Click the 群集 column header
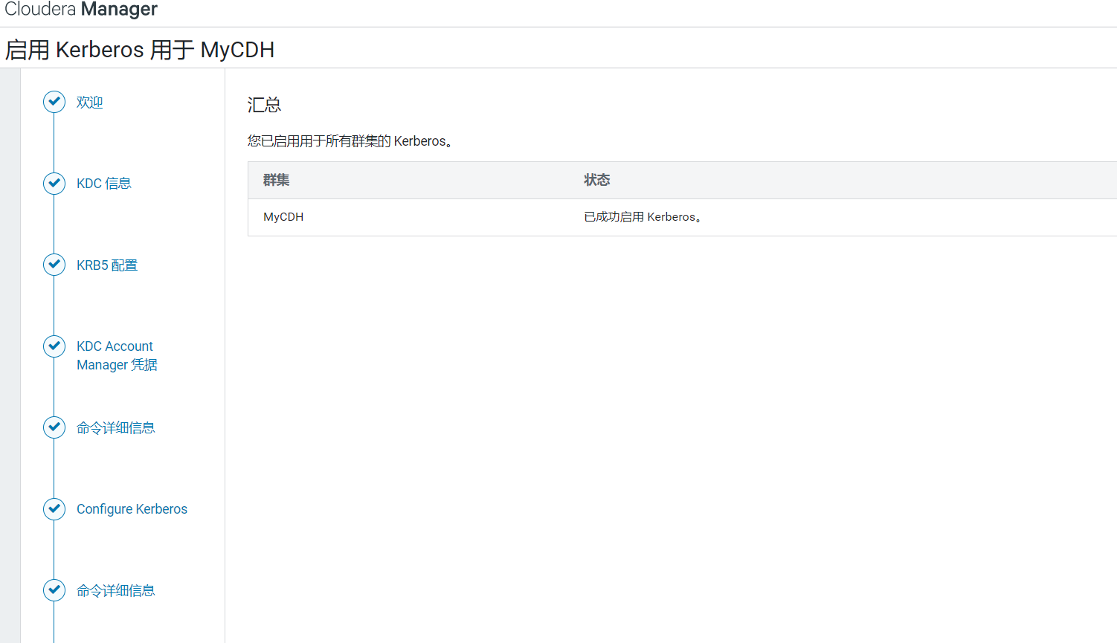 [276, 180]
